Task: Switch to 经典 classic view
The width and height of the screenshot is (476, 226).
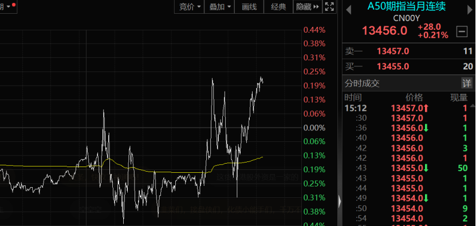Action: (x=278, y=7)
